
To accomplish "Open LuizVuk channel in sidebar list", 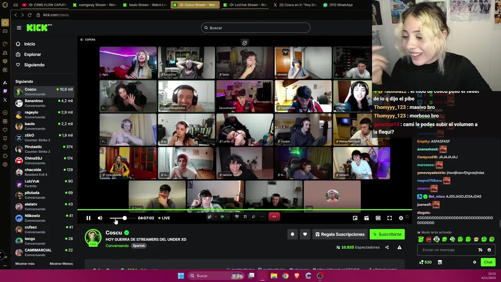I will 44,183.
